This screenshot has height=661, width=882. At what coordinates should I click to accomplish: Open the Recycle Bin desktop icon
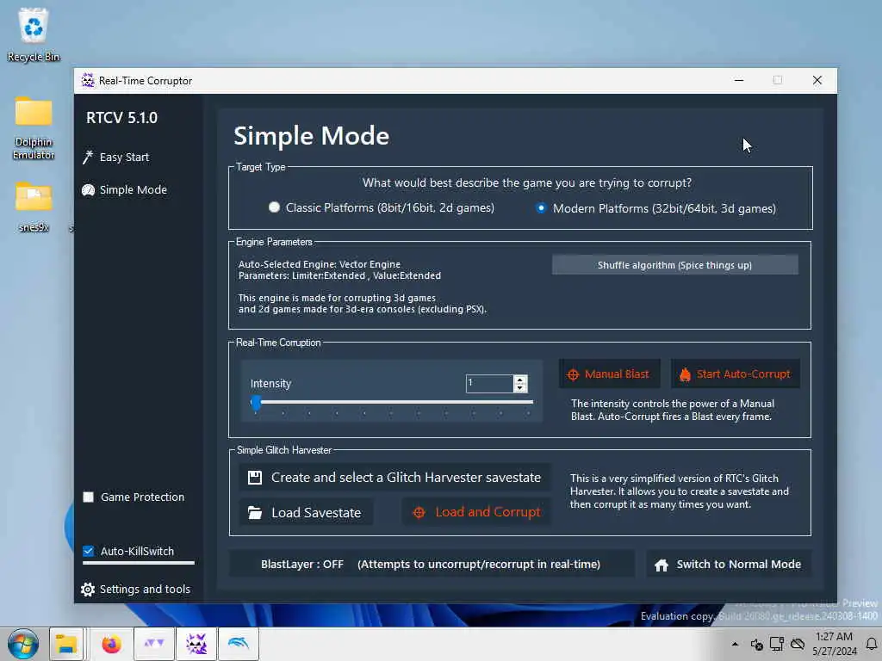pos(34,34)
